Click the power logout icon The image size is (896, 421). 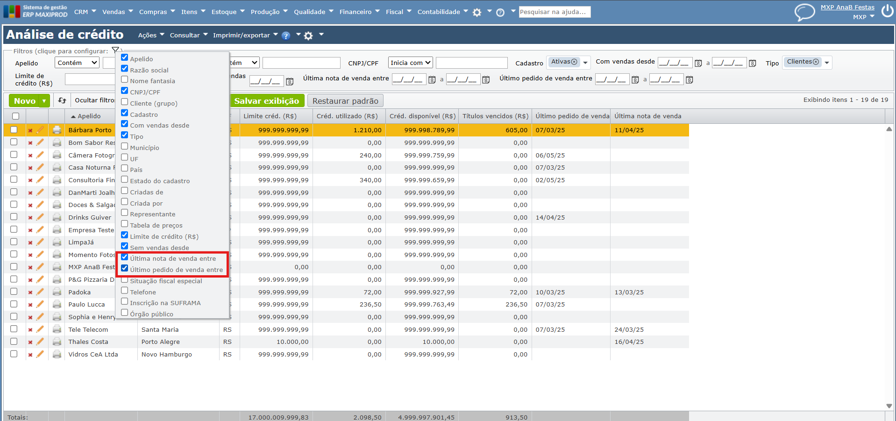click(x=887, y=11)
